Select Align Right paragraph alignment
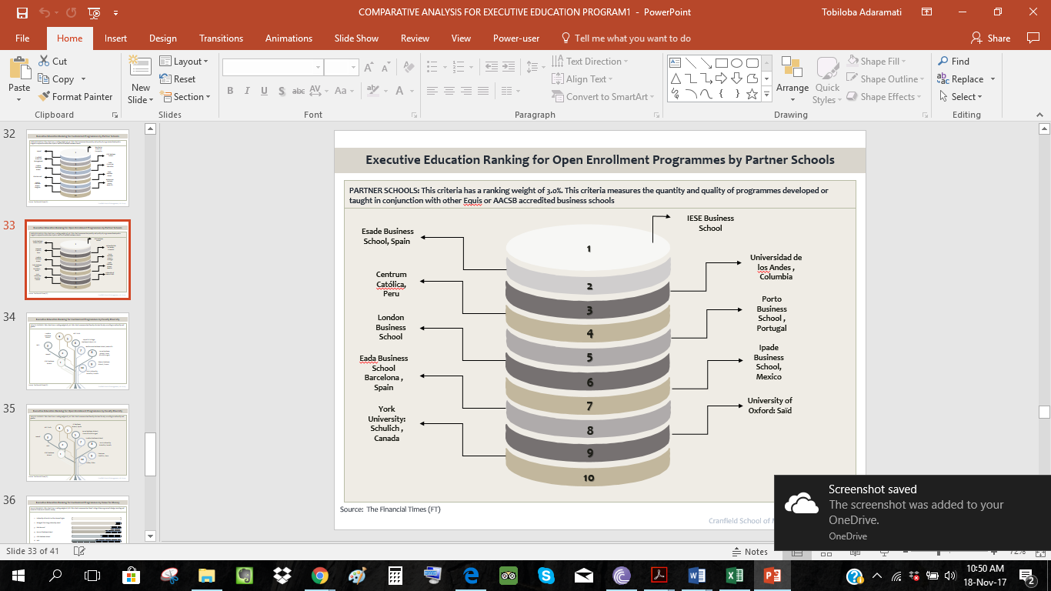 click(466, 91)
